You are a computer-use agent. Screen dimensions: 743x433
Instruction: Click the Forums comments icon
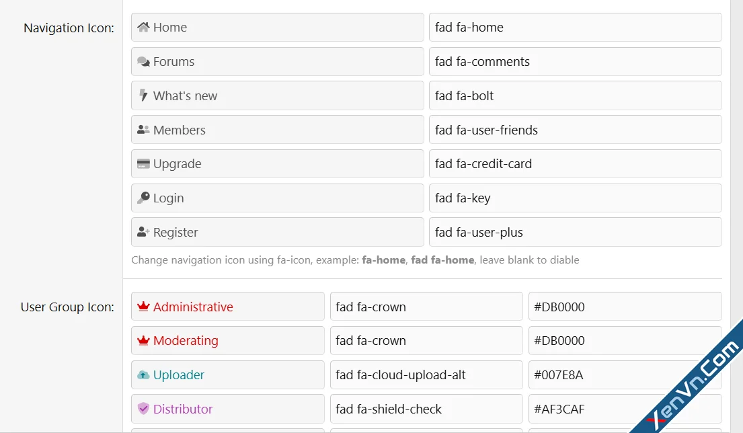(143, 62)
